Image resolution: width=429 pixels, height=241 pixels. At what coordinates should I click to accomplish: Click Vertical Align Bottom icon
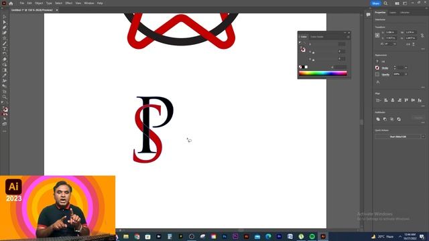point(420,100)
